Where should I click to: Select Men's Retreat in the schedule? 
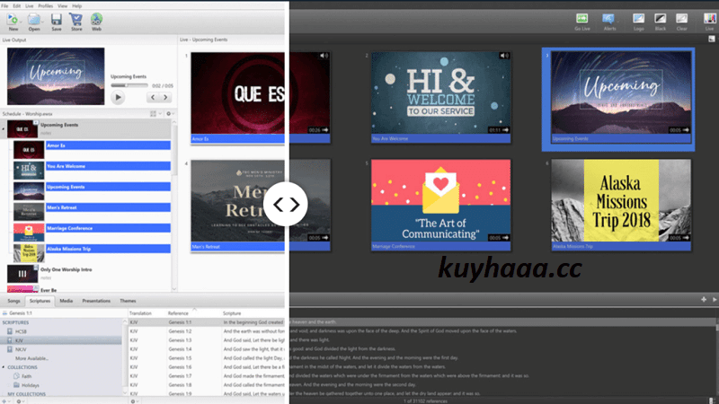(108, 207)
